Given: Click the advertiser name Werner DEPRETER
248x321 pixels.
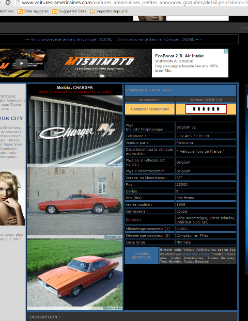Looking at the screenshot, I should pos(206,100).
